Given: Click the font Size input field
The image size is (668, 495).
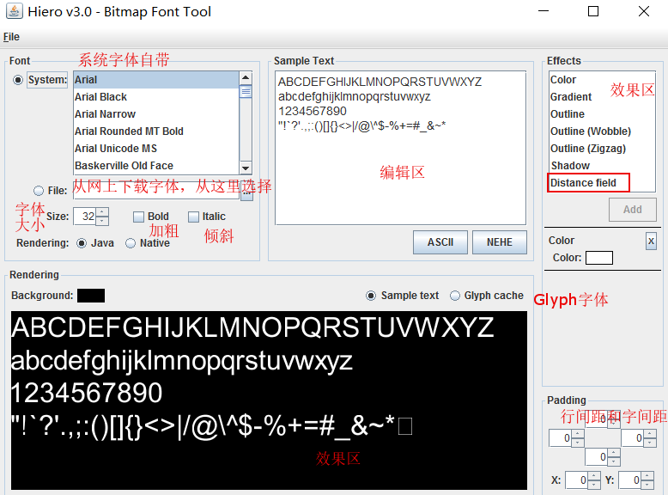Looking at the screenshot, I should 85,217.
